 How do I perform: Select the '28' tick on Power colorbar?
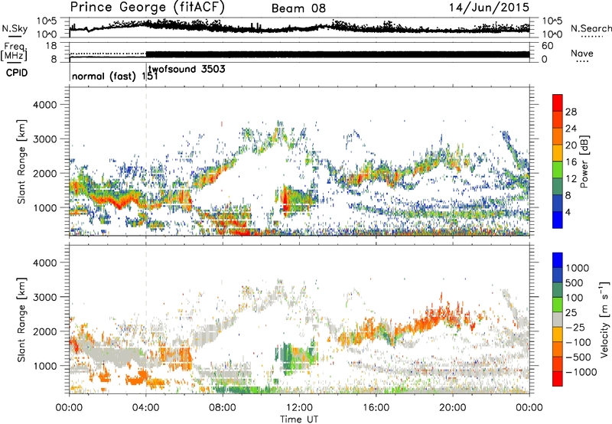click(571, 112)
